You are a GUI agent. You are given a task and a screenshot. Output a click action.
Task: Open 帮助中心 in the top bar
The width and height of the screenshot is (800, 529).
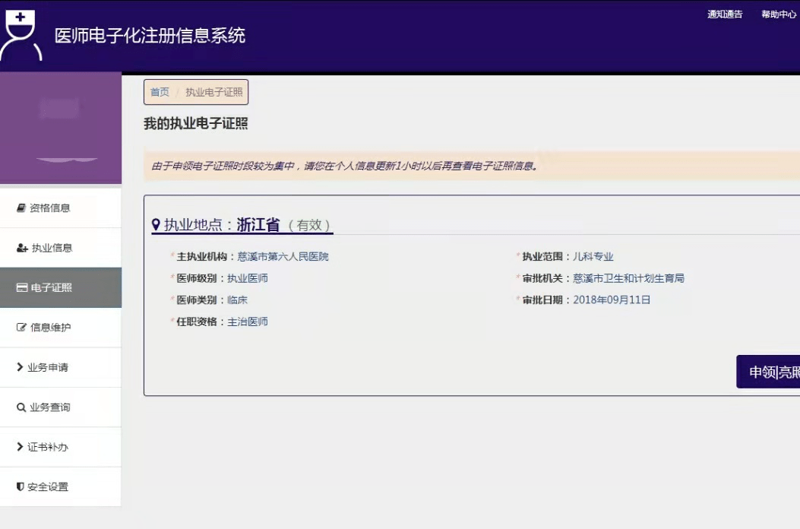click(x=779, y=14)
